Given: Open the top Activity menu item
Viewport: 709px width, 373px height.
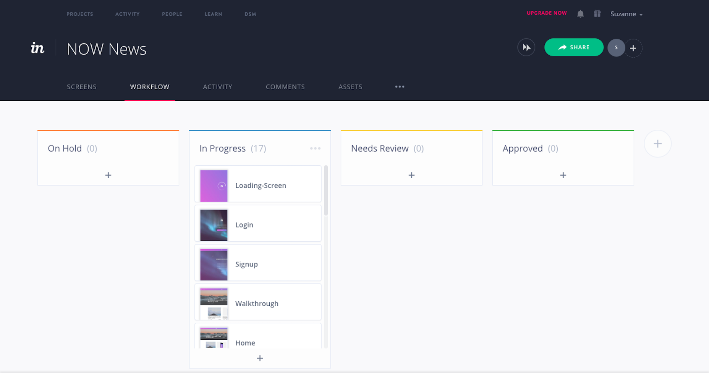Looking at the screenshot, I should coord(128,14).
